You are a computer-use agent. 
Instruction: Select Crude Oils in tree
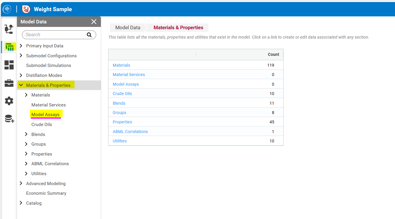(x=42, y=125)
